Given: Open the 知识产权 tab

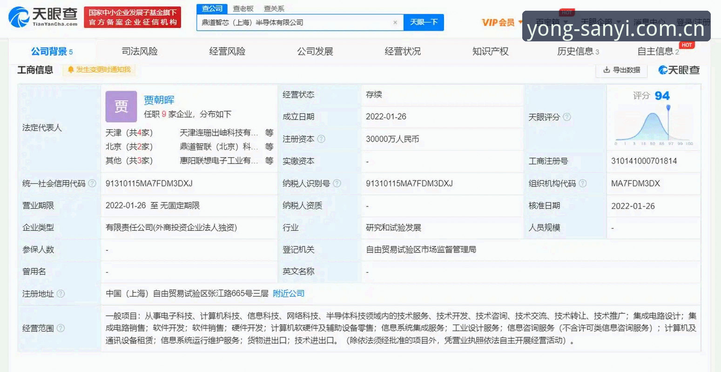Looking at the screenshot, I should tap(491, 51).
